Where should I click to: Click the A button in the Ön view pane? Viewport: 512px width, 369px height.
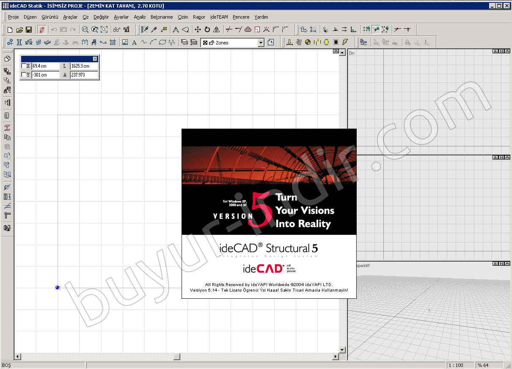(495, 52)
